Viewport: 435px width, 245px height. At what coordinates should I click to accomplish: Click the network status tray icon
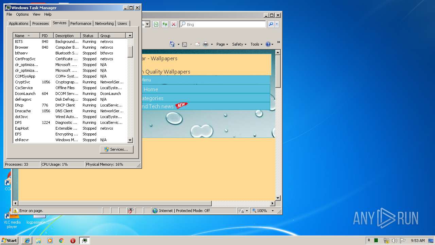tap(386, 241)
